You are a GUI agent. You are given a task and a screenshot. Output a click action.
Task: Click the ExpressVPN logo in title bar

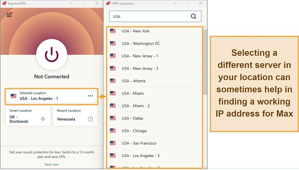tap(5, 3)
